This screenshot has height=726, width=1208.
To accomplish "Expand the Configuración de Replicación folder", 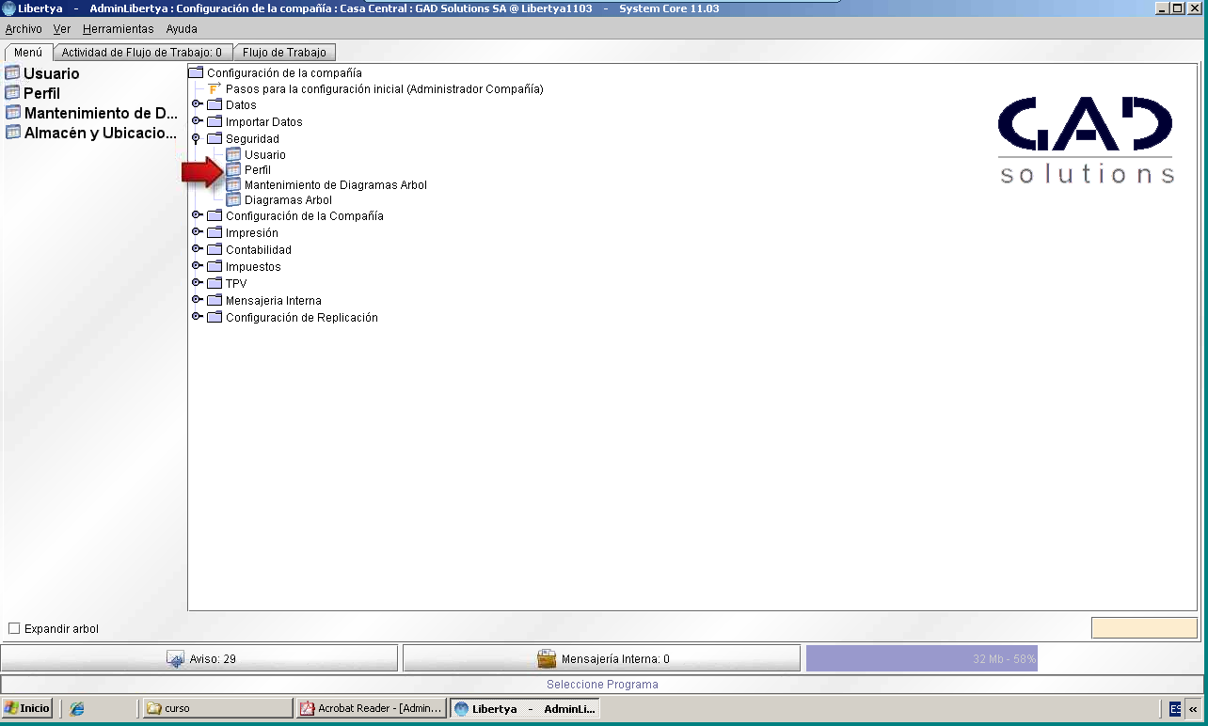I will point(197,317).
